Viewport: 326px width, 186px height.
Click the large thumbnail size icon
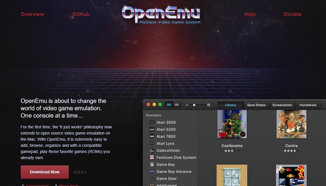(x=209, y=105)
